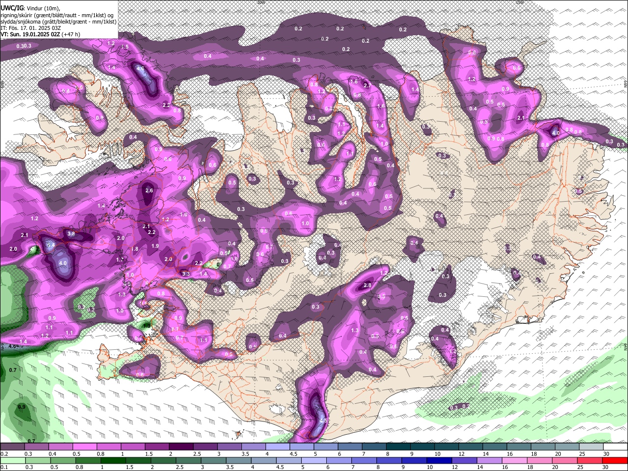
Task: Click the 0.4 label in the color legend
Action: [x=52, y=454]
